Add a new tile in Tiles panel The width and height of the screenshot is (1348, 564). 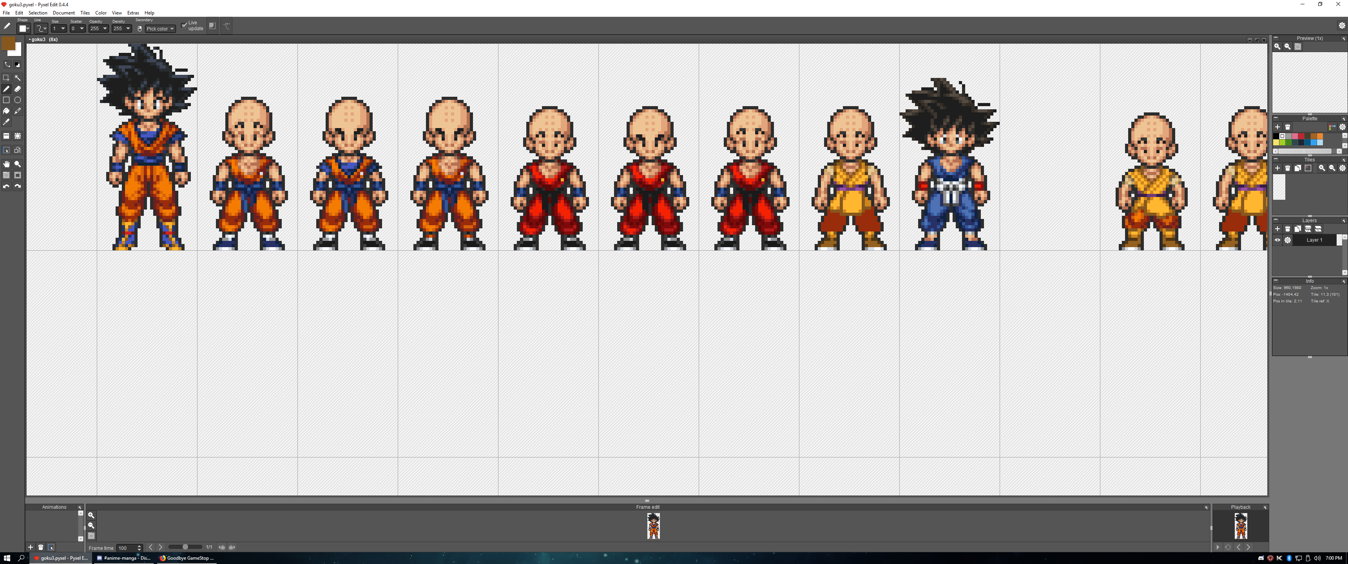tap(1277, 168)
